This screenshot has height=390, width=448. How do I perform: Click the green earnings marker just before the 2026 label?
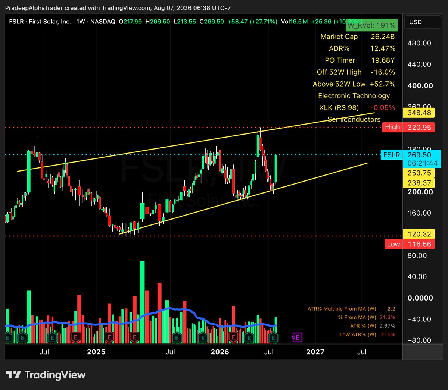(x=203, y=338)
